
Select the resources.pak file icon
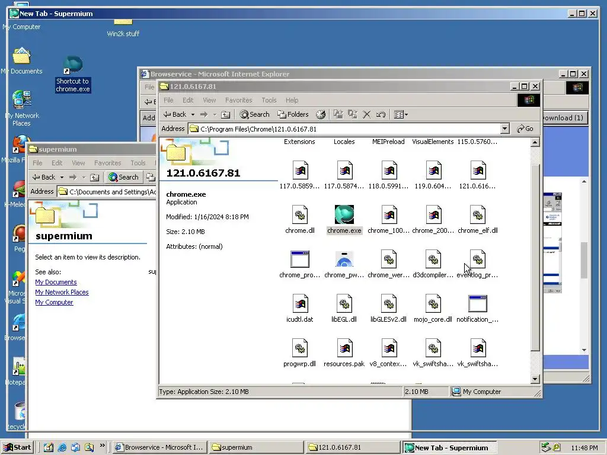point(344,348)
